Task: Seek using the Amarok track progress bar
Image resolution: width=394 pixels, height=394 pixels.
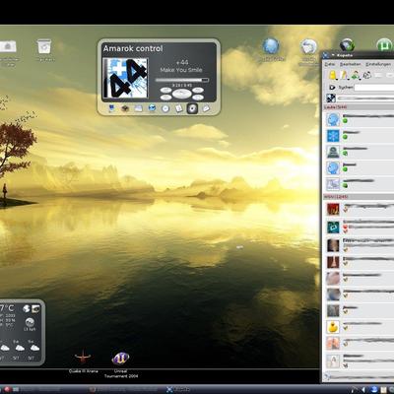Action: tap(182, 80)
